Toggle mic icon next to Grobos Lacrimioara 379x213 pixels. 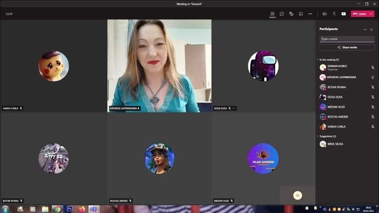pyautogui.click(x=372, y=77)
